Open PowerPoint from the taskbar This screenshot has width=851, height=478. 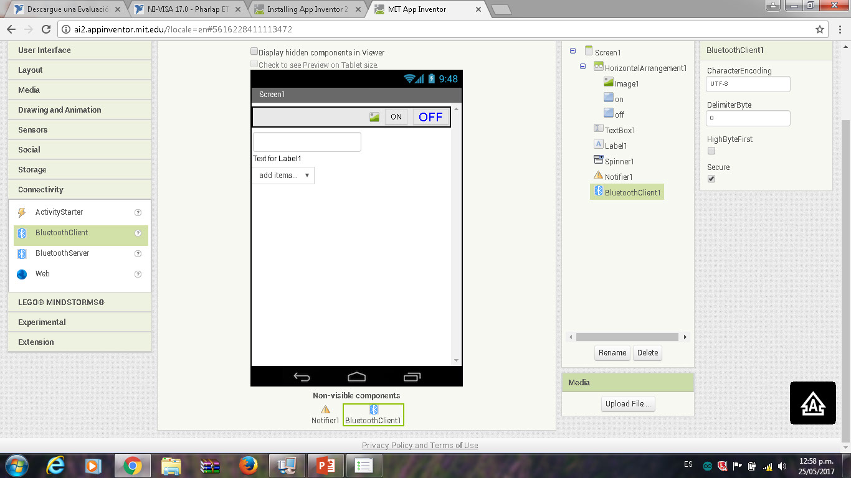click(x=326, y=466)
